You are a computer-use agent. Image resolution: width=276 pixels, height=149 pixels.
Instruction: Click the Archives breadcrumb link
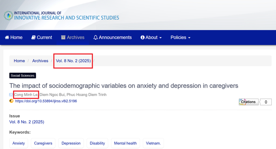(40, 61)
